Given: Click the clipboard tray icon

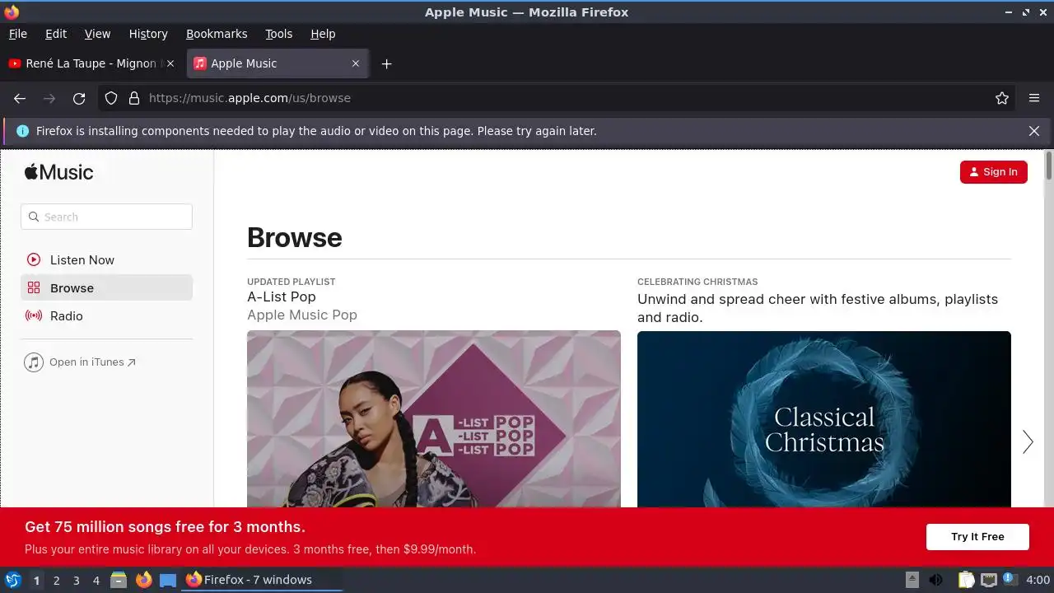Looking at the screenshot, I should [x=967, y=580].
